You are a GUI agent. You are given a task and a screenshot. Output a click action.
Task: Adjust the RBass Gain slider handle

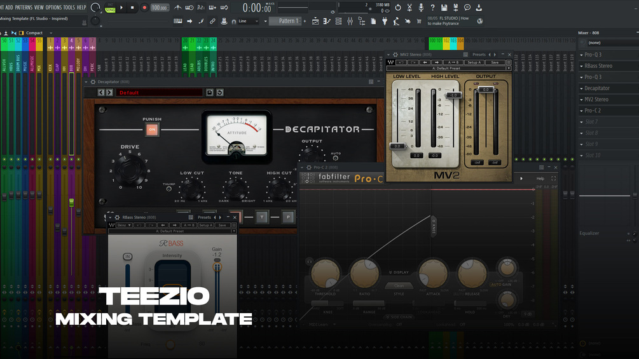(x=217, y=267)
